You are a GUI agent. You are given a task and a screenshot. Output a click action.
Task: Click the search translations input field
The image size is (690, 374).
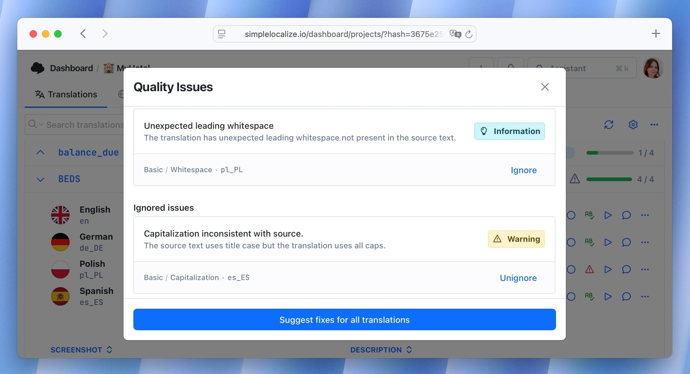click(x=86, y=124)
